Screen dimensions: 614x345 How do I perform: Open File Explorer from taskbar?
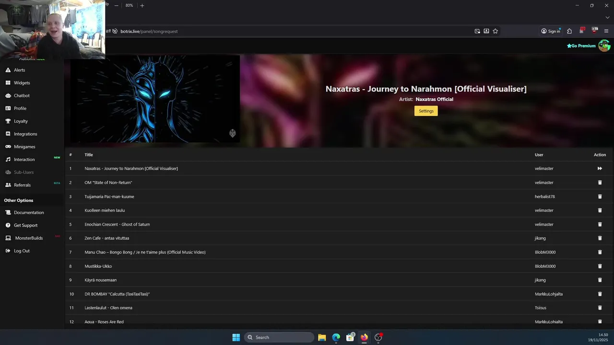point(322,337)
